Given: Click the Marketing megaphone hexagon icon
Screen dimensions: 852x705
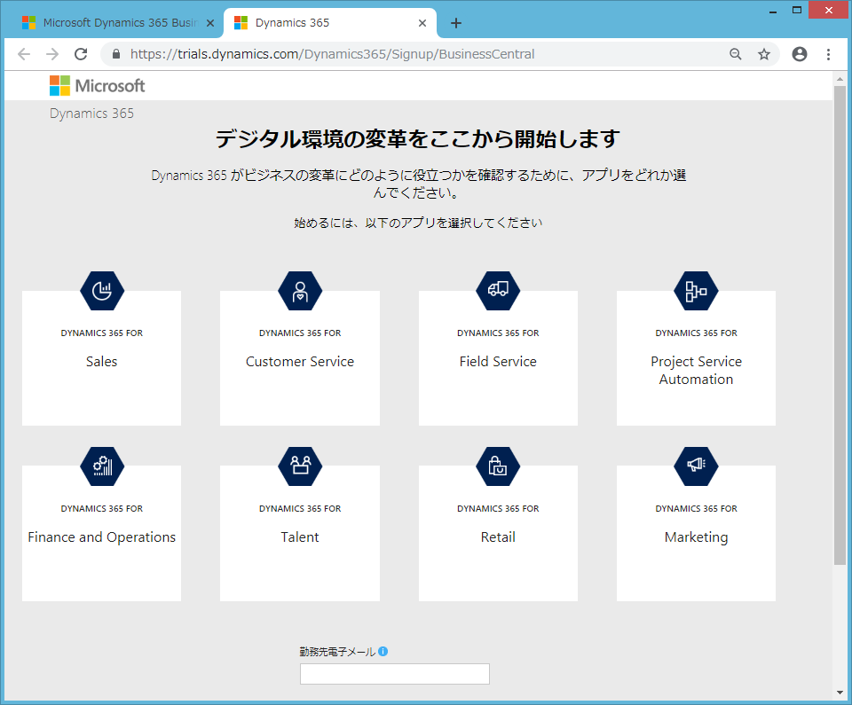Looking at the screenshot, I should click(696, 466).
